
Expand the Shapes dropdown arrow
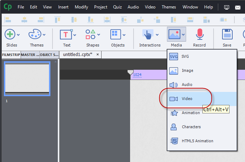(99, 35)
